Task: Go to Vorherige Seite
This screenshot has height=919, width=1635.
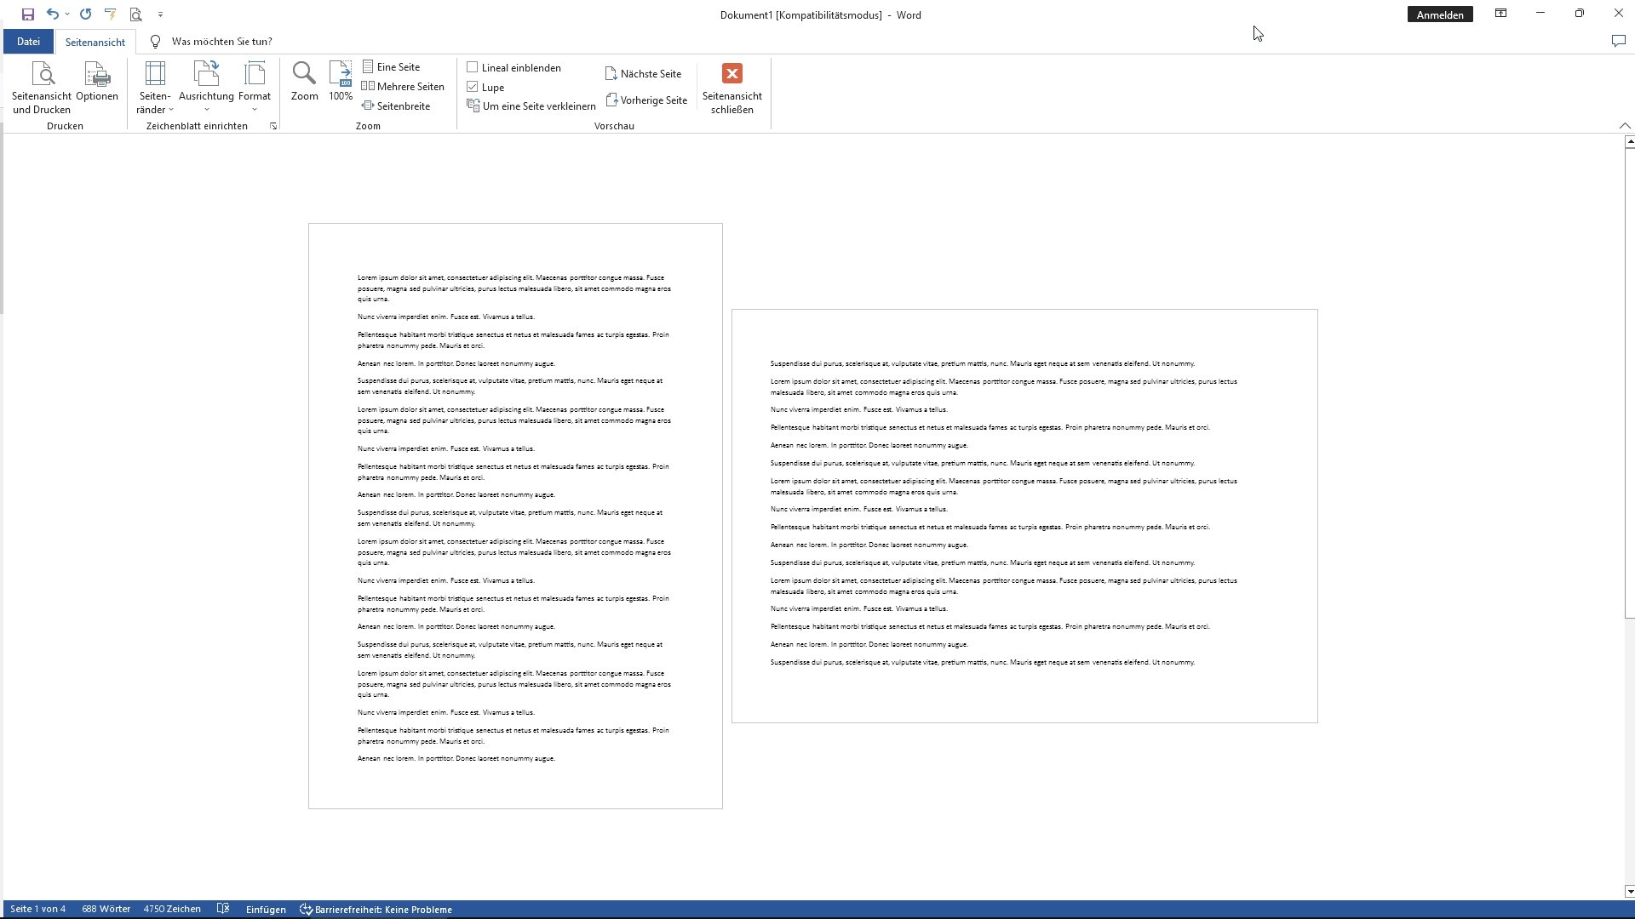Action: [x=646, y=100]
